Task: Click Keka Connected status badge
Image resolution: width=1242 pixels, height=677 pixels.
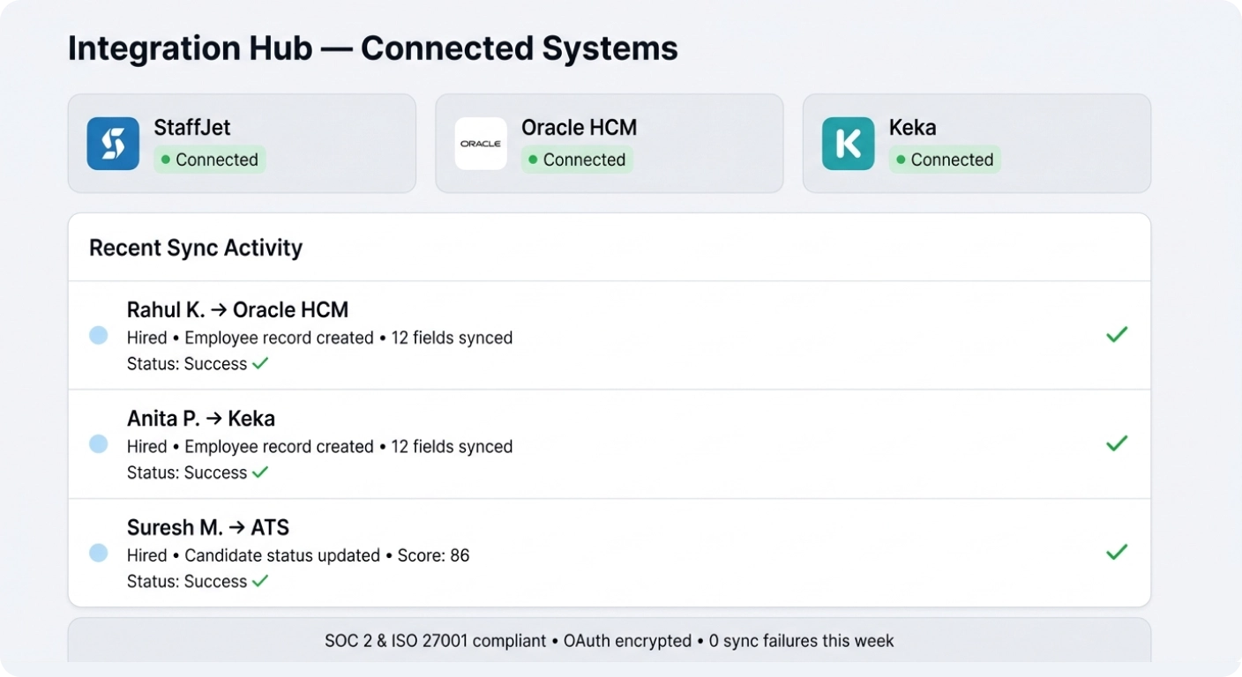Action: coord(945,160)
